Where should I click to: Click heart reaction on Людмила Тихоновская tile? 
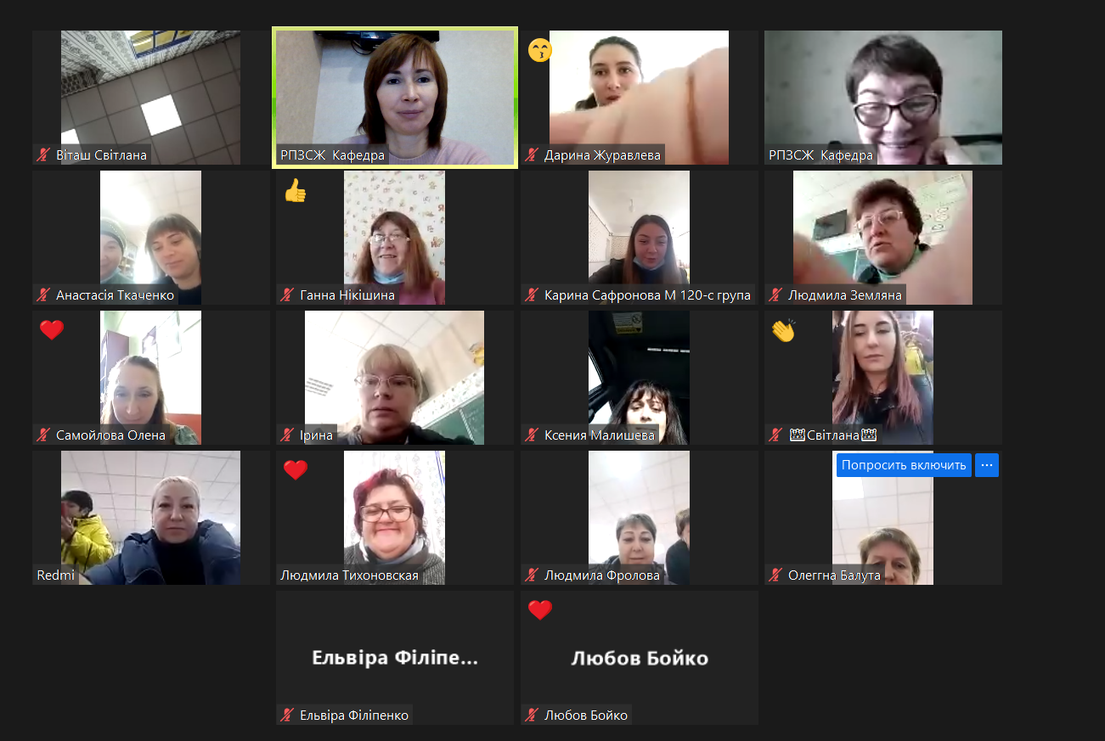pos(295,470)
